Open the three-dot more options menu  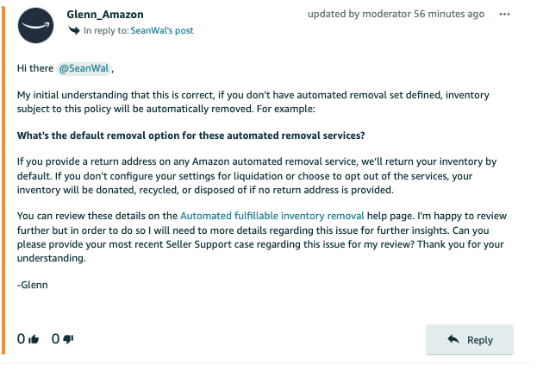pyautogui.click(x=505, y=15)
